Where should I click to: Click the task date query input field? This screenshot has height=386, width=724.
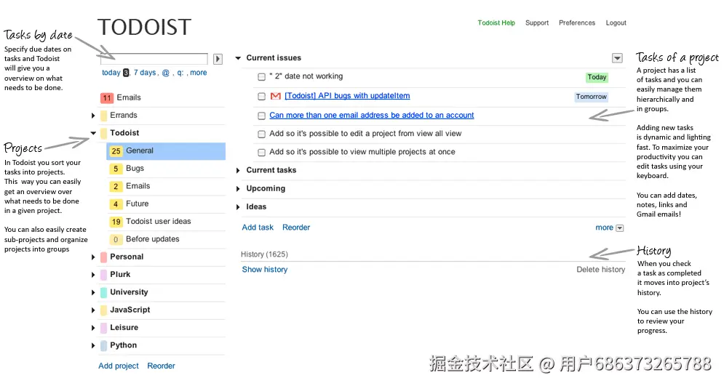click(154, 59)
